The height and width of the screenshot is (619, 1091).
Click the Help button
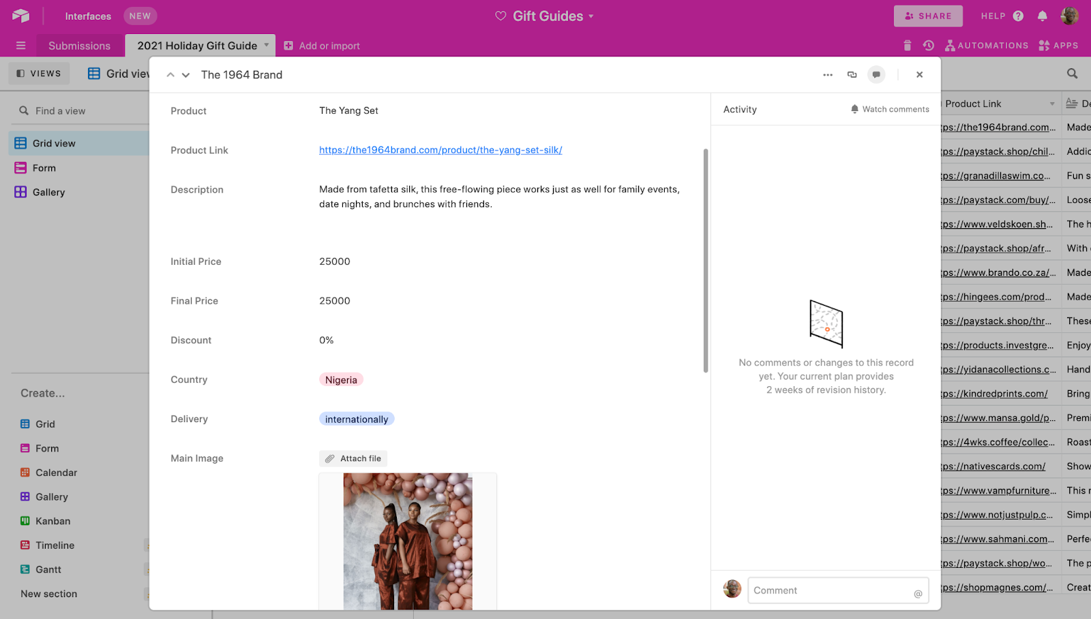[1002, 16]
